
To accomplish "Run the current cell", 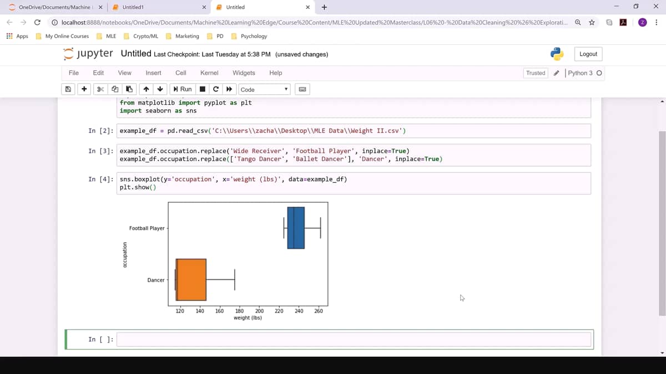I will (183, 89).
